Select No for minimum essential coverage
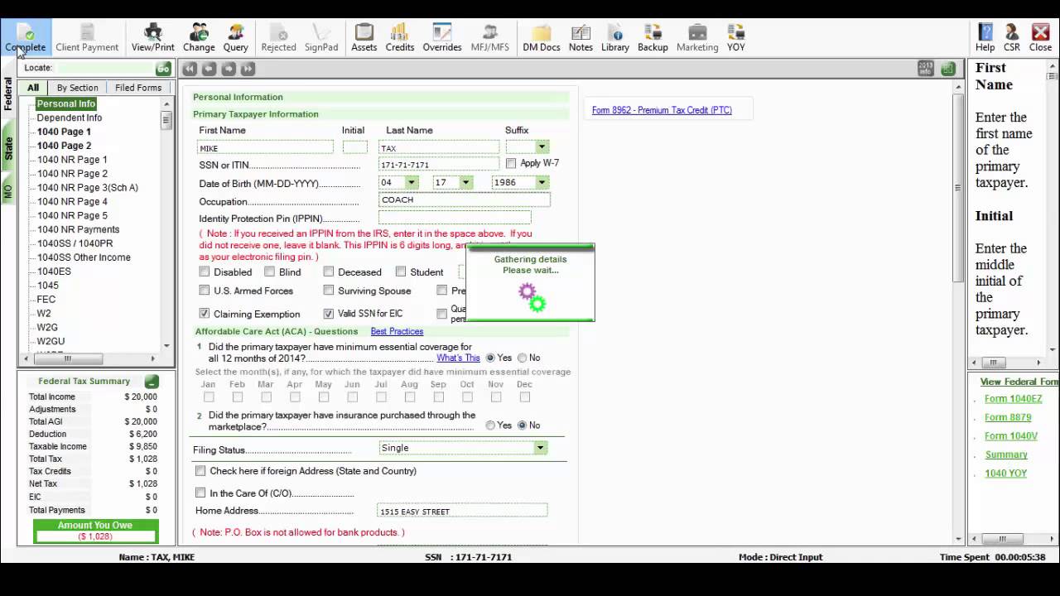The width and height of the screenshot is (1060, 596). point(522,358)
